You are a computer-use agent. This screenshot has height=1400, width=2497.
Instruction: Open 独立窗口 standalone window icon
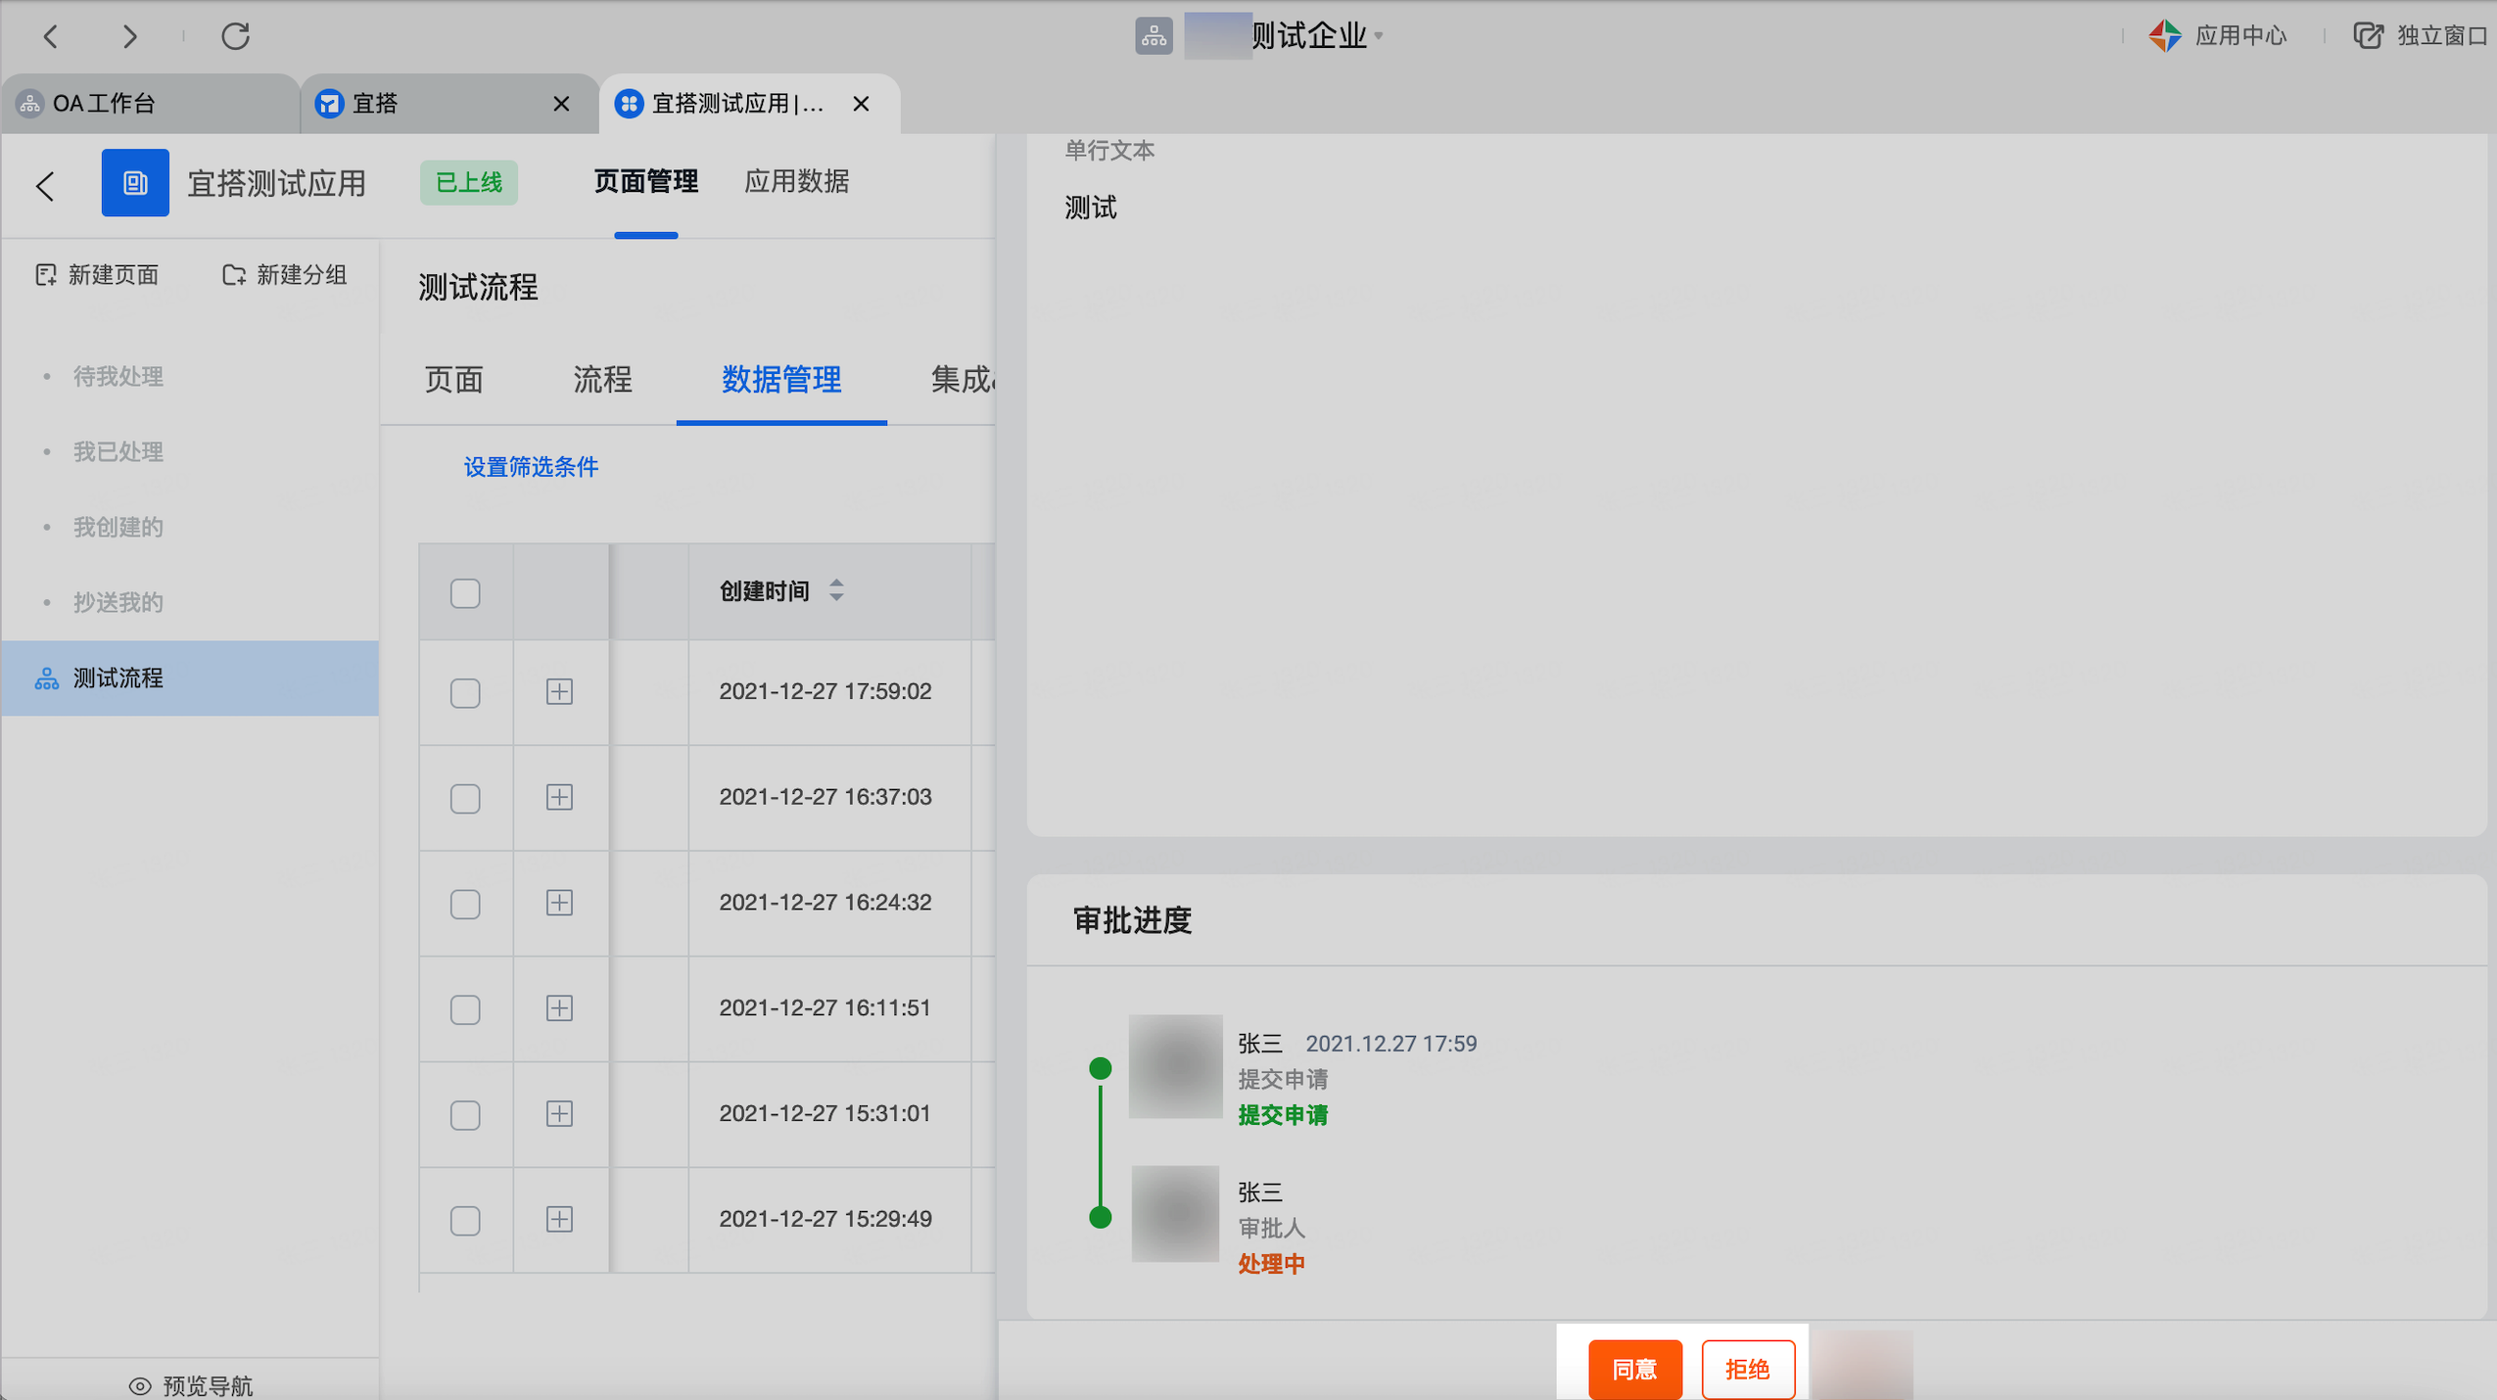coord(2368,36)
